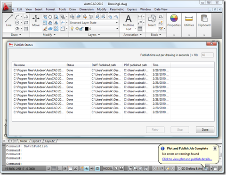
Task: Click the Stop button in Publish Status
Action: 180,130
